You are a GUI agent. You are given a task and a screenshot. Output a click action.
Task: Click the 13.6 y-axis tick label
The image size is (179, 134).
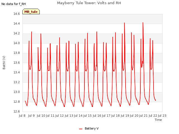coord(17,63)
